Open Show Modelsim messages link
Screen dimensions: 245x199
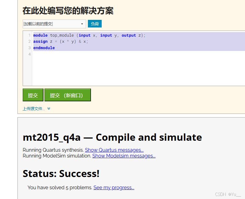click(x=124, y=156)
